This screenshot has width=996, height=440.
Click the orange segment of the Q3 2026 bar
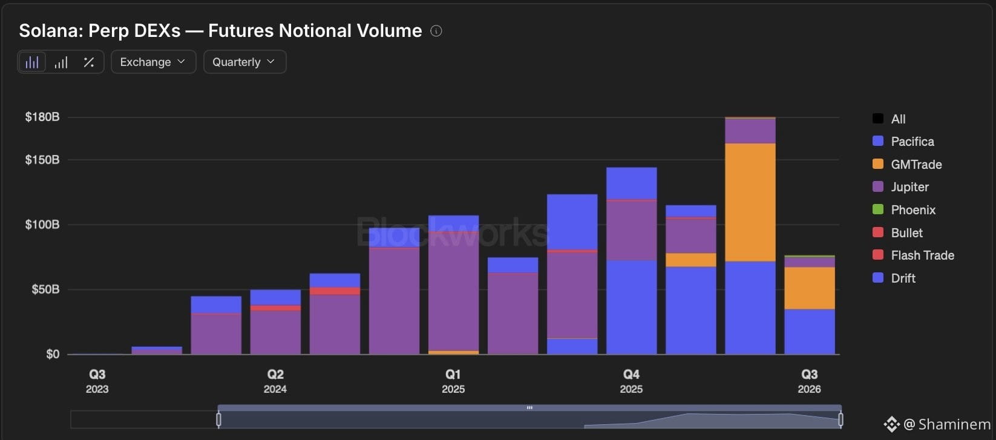(810, 288)
